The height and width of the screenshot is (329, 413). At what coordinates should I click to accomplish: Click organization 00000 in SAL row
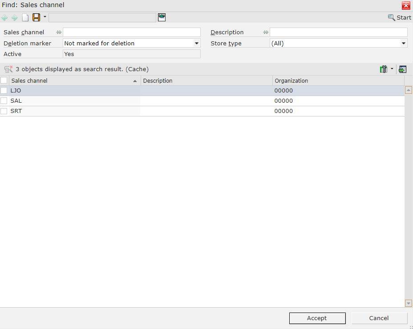click(283, 101)
